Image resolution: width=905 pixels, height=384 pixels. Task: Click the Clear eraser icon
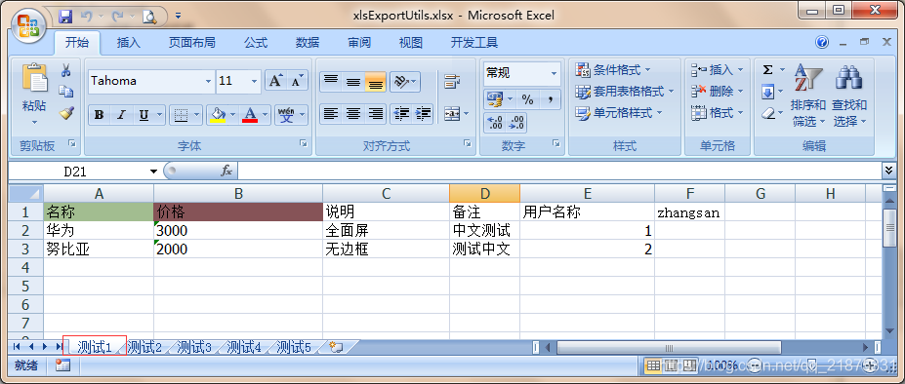[767, 113]
